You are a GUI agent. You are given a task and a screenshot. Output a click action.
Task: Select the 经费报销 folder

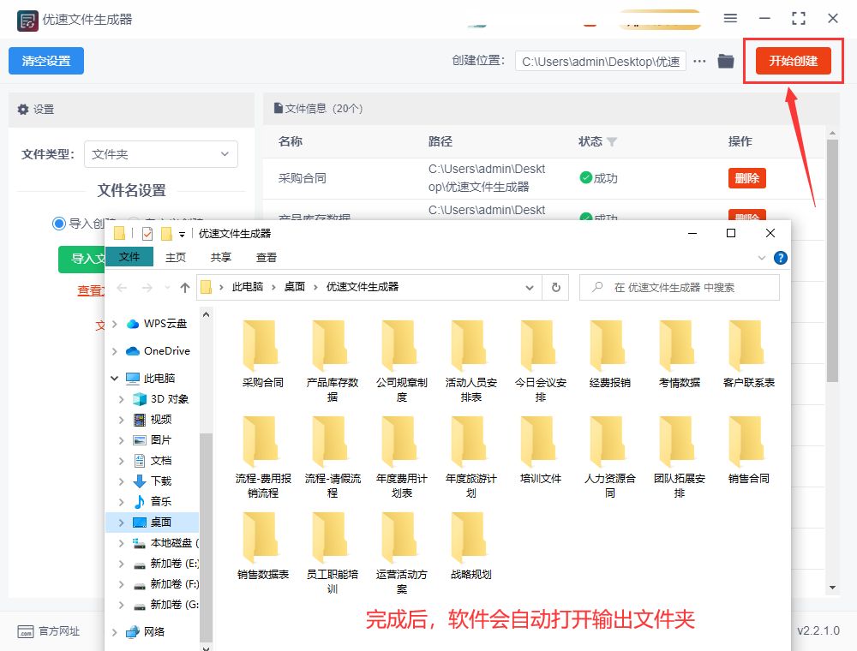coord(610,354)
